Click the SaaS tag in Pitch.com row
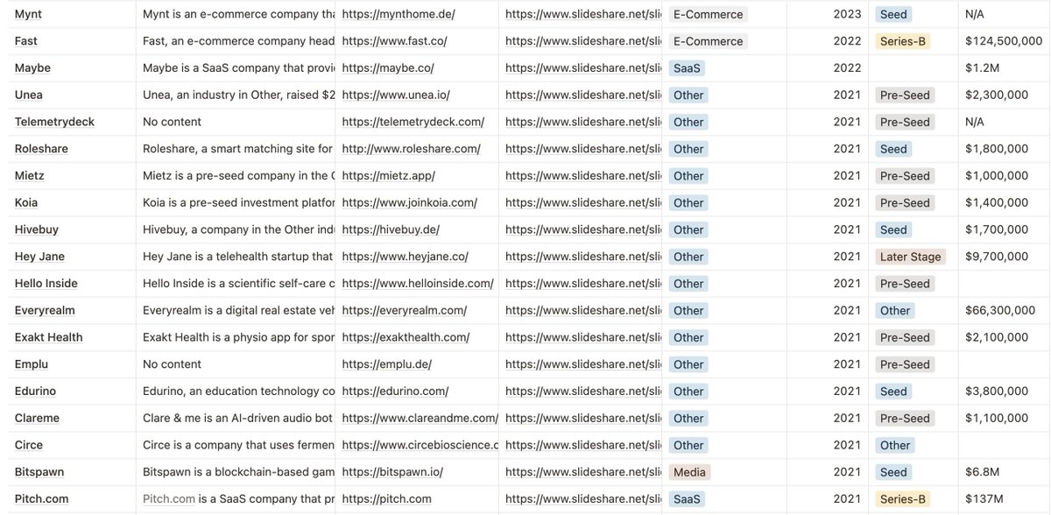The width and height of the screenshot is (1051, 515). (687, 499)
